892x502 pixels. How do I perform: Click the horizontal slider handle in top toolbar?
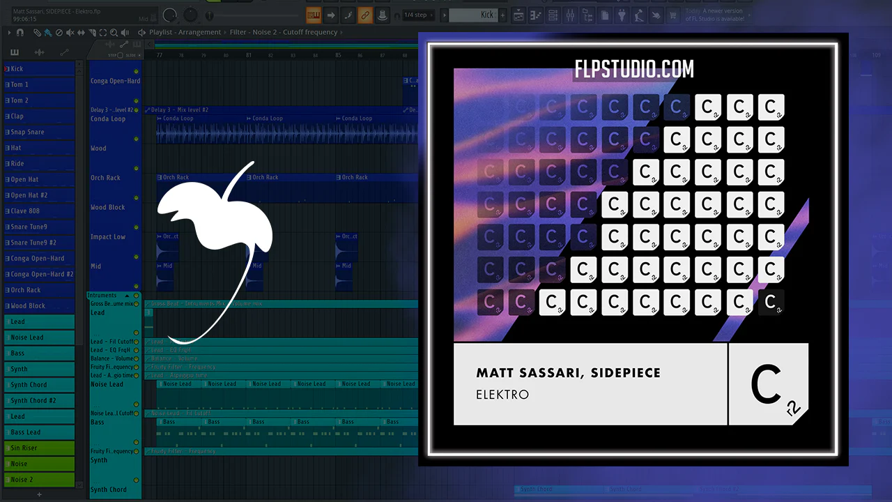[x=210, y=15]
